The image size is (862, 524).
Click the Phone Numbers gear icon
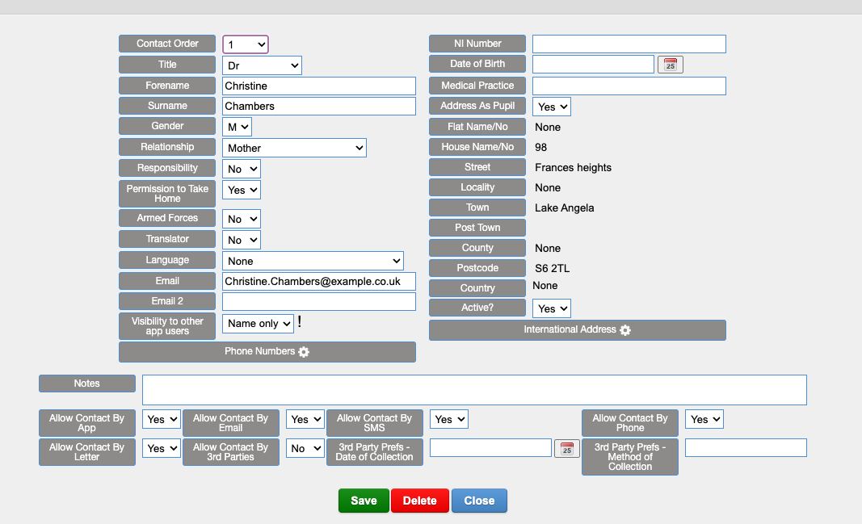(x=304, y=352)
